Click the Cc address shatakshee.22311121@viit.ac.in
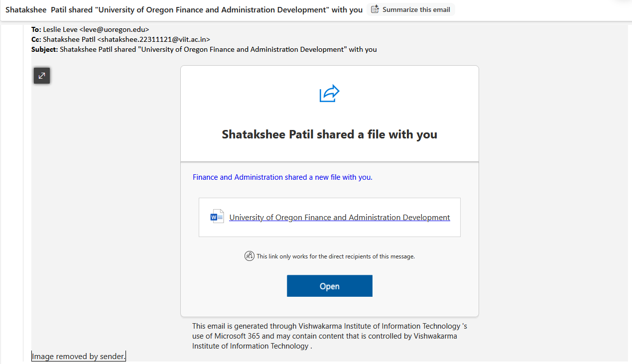The height and width of the screenshot is (364, 632). (x=154, y=39)
